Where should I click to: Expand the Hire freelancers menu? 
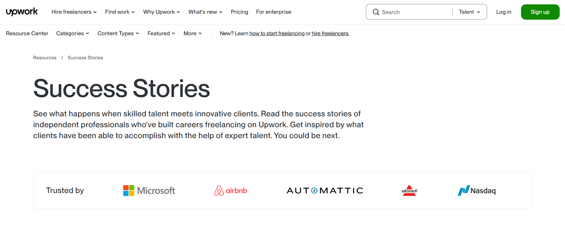(x=74, y=12)
